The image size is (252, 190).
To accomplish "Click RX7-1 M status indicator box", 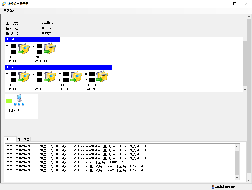I will click(x=13, y=46).
